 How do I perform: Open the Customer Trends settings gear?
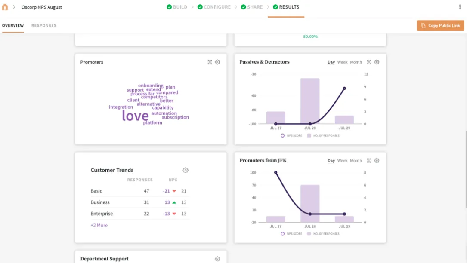[186, 170]
